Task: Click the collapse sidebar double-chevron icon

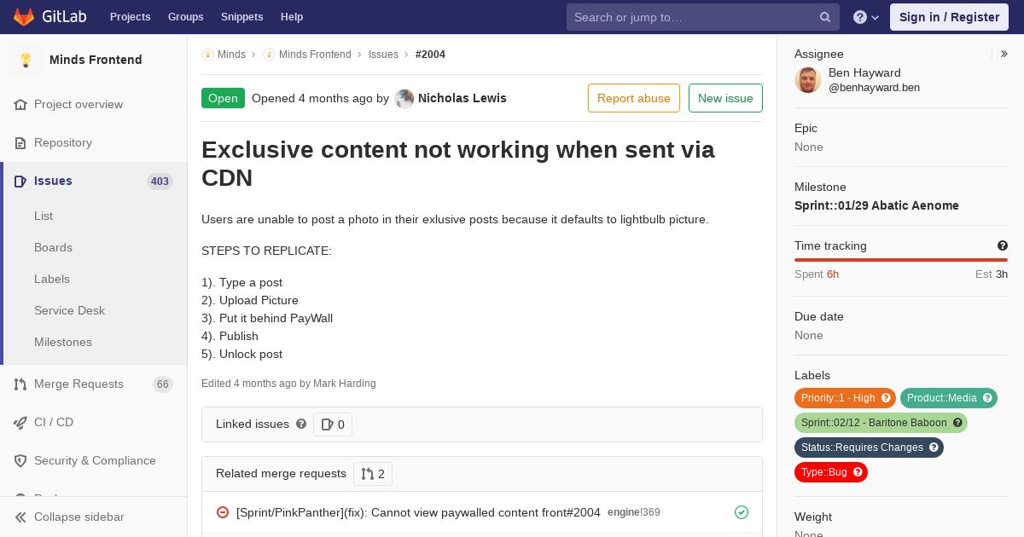Action: click(20, 517)
